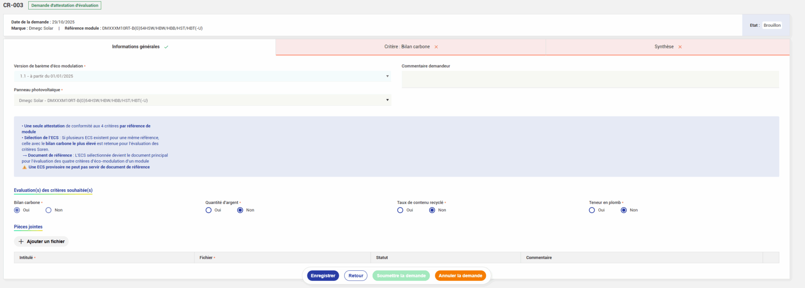The width and height of the screenshot is (805, 288).
Task: Select Oui for Quantité d'argent
Action: click(209, 210)
